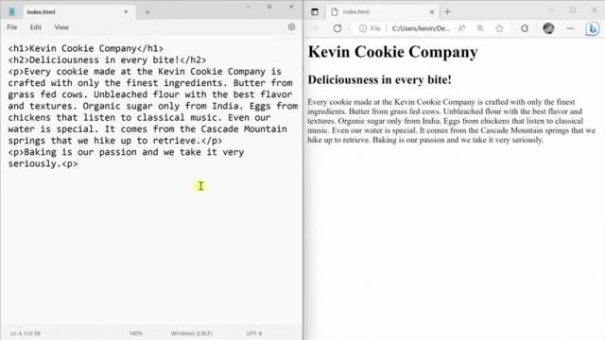605x340 pixels.
Task: Click the Windows (CRLF) line ending indicator
Action: coord(191,333)
